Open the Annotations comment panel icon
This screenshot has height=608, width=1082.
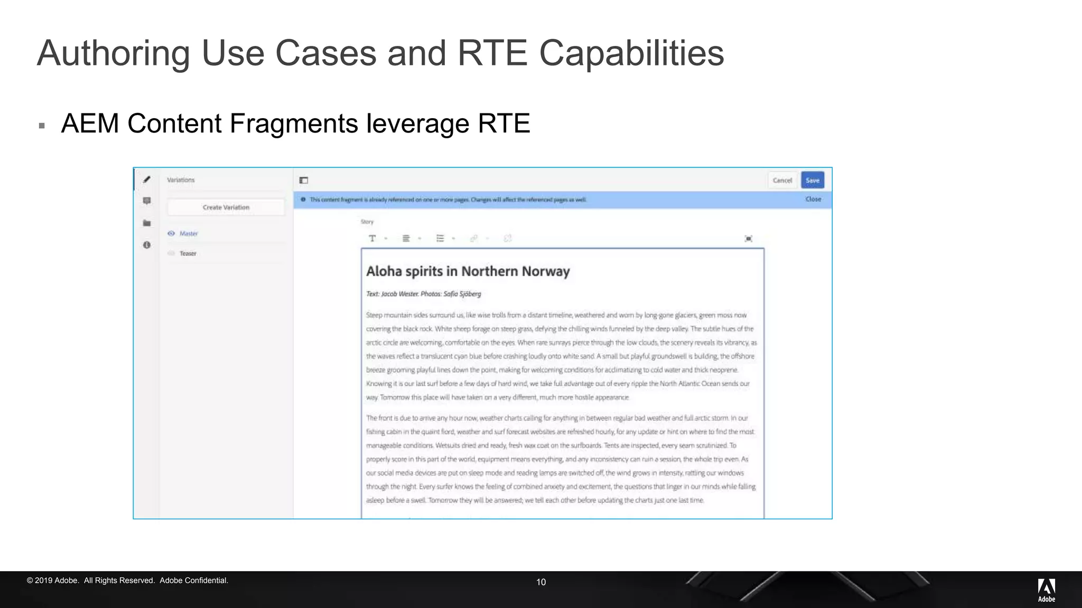click(x=147, y=201)
